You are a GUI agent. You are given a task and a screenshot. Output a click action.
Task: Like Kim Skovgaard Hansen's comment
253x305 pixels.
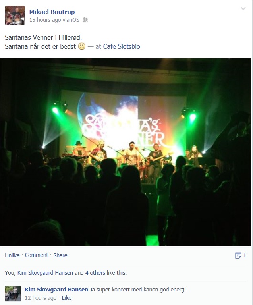point(66,298)
